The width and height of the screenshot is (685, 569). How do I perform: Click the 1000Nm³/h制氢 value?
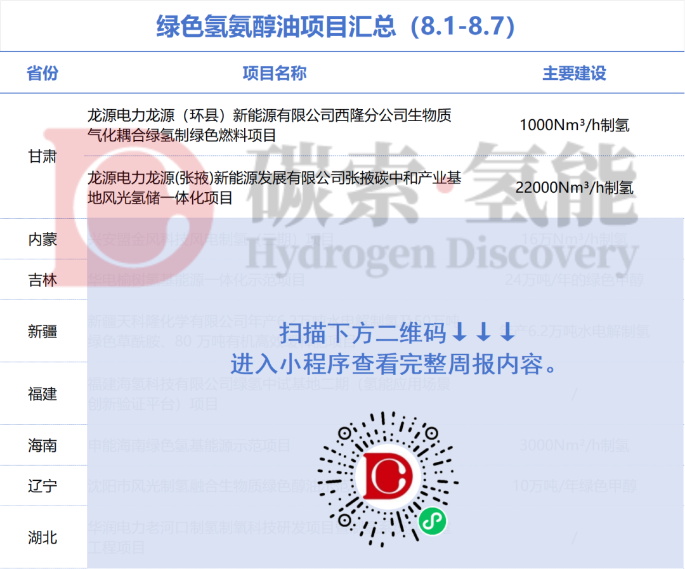pyautogui.click(x=575, y=126)
